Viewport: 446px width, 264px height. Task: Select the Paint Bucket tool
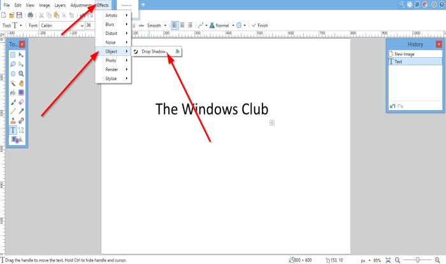tap(13, 92)
